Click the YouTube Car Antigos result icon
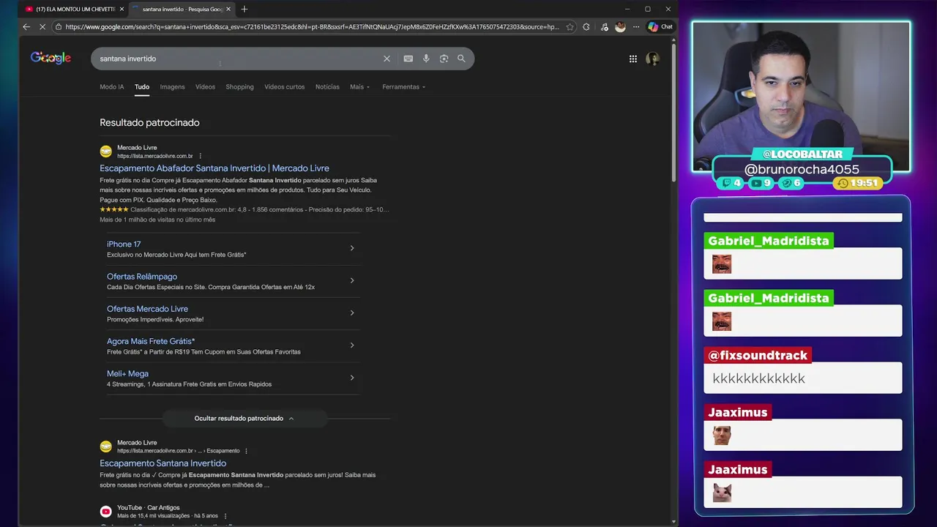The width and height of the screenshot is (937, 527). click(106, 511)
